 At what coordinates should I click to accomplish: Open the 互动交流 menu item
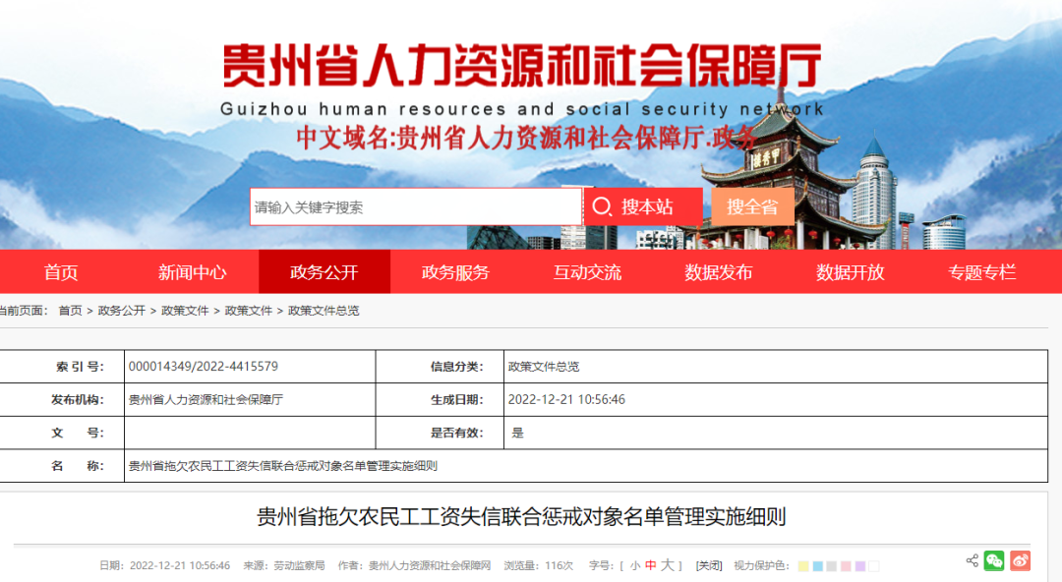[x=590, y=272]
